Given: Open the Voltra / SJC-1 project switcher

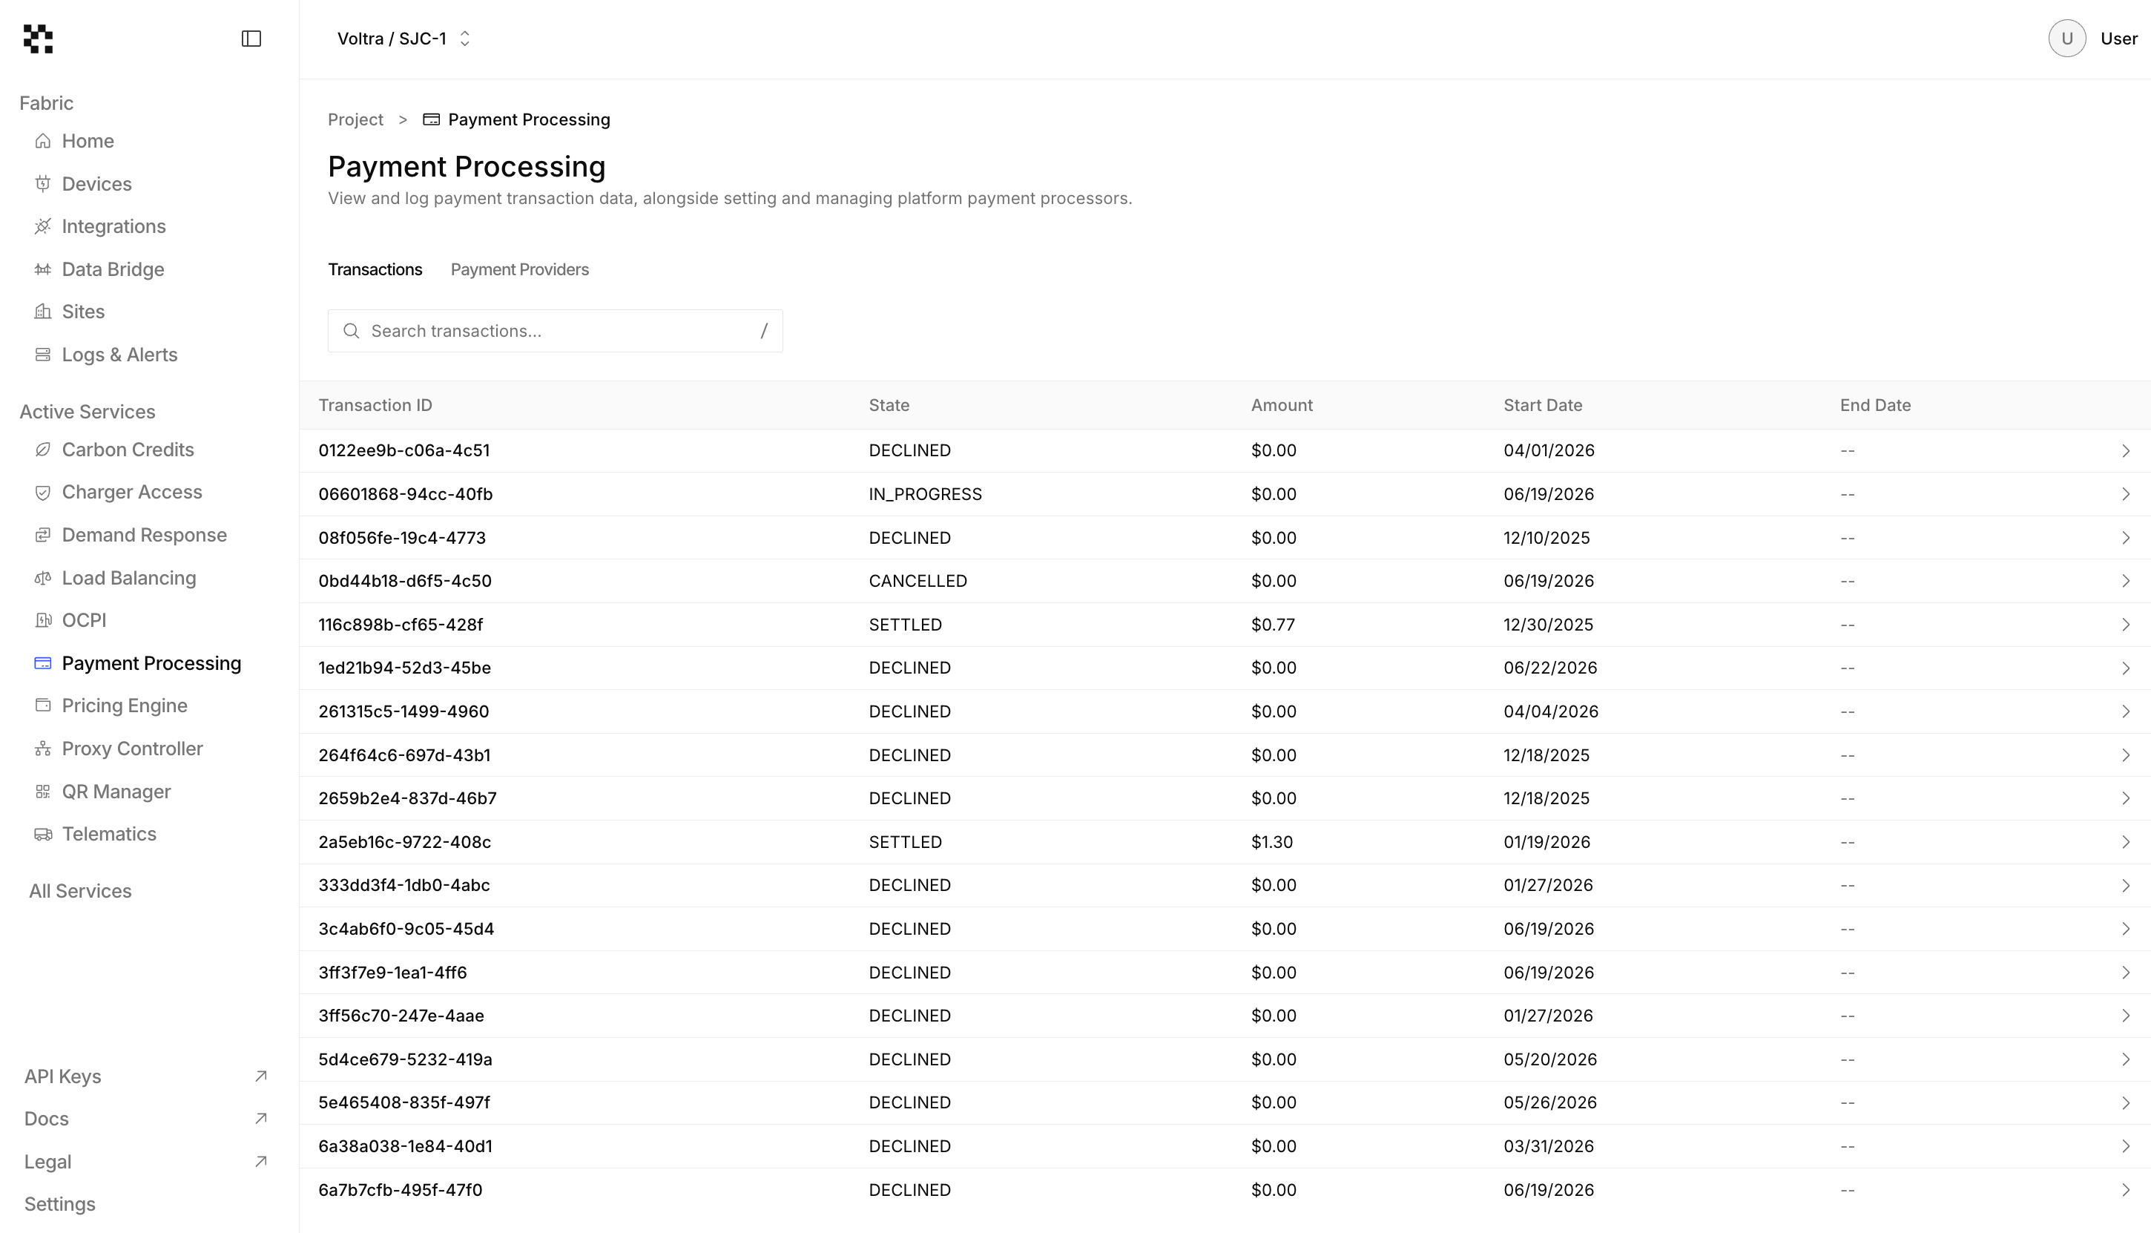Looking at the screenshot, I should coord(403,39).
